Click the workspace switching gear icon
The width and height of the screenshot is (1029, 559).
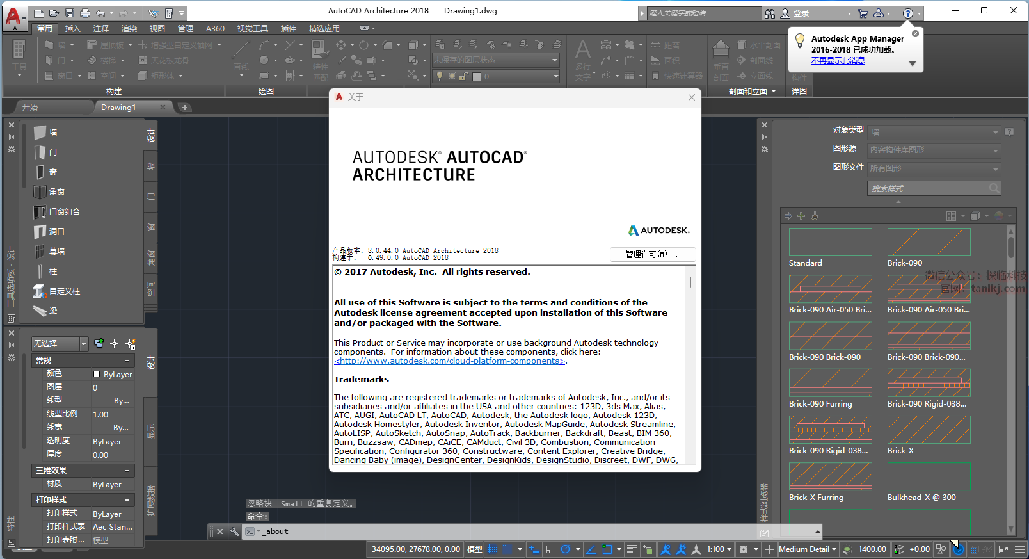click(x=744, y=549)
